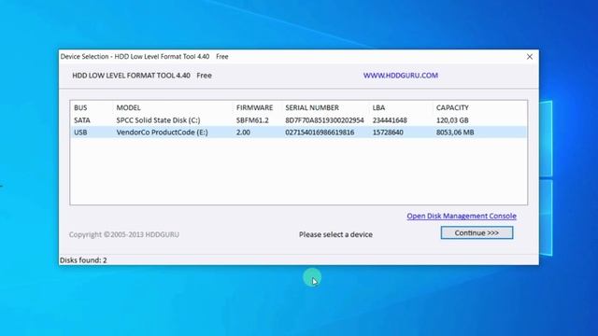Click the CAPACITY column header
Screen dimensions: 598x336
pyautogui.click(x=452, y=108)
